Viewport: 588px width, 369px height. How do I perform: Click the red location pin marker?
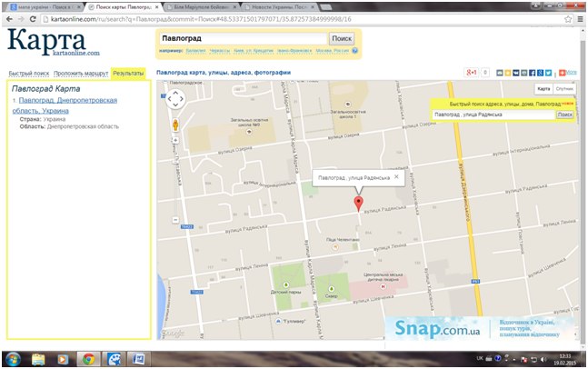(358, 204)
